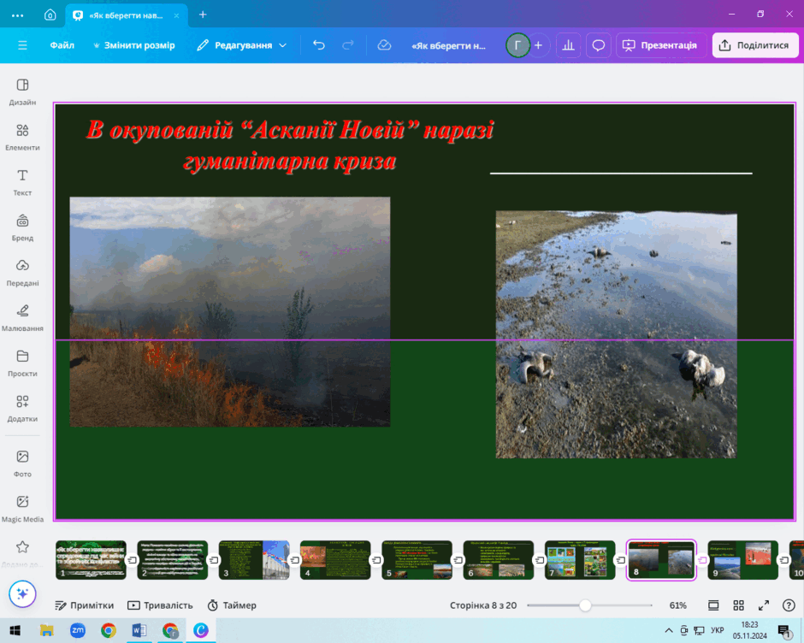Open the Photos (Фото) panel
The image size is (804, 643).
22,463
